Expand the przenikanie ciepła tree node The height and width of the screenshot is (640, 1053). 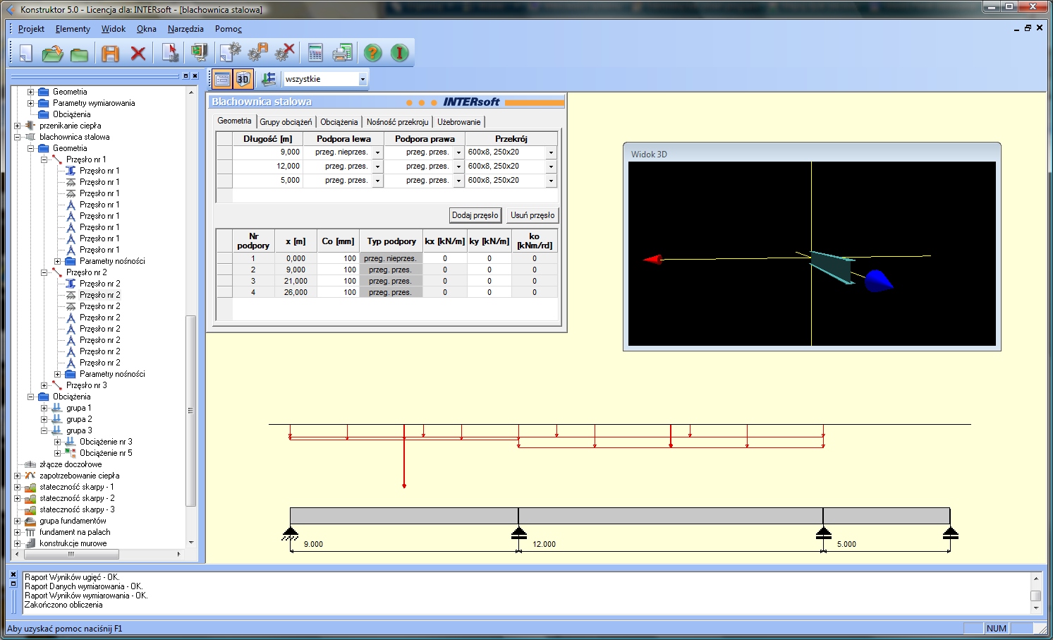tap(17, 126)
